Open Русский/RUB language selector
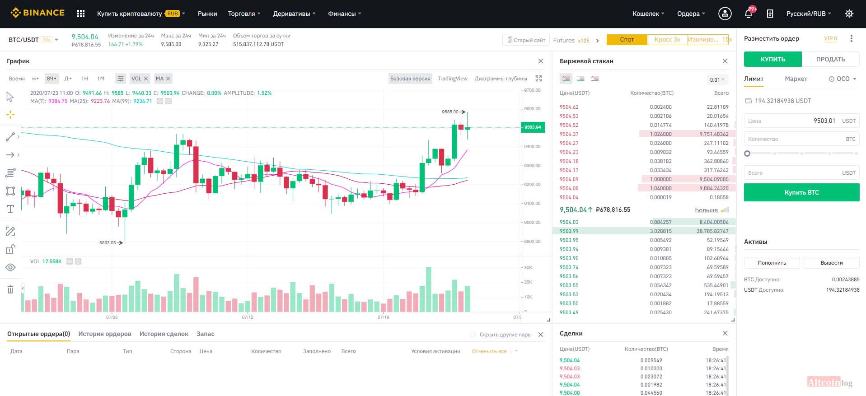Screen dimensions: 866x396 (809, 14)
